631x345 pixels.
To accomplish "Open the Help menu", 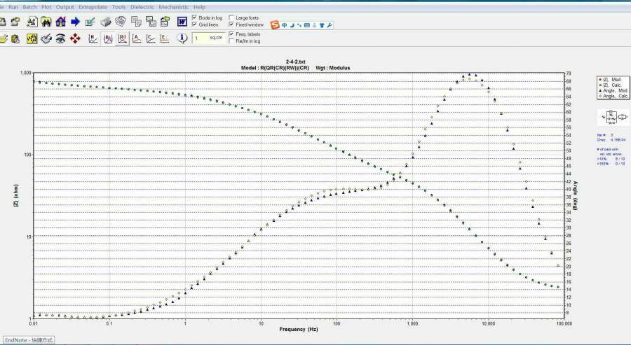I will [199, 7].
